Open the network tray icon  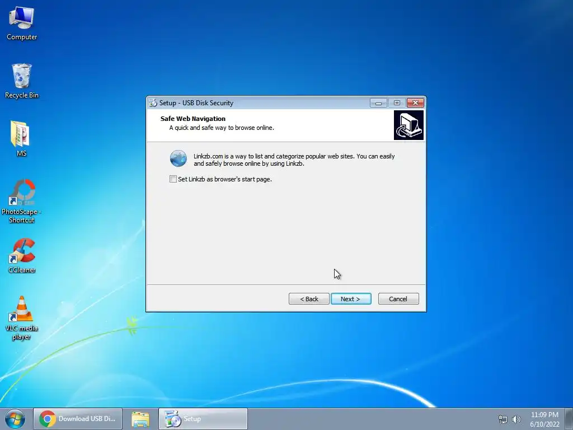pos(503,419)
